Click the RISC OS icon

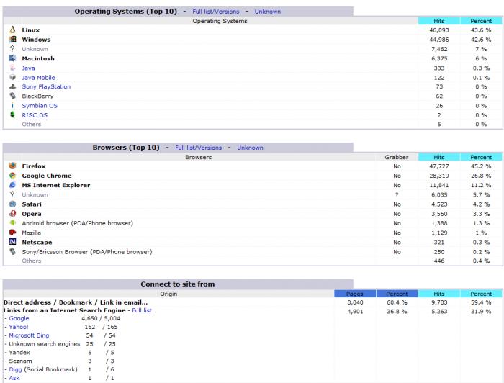tap(12, 114)
